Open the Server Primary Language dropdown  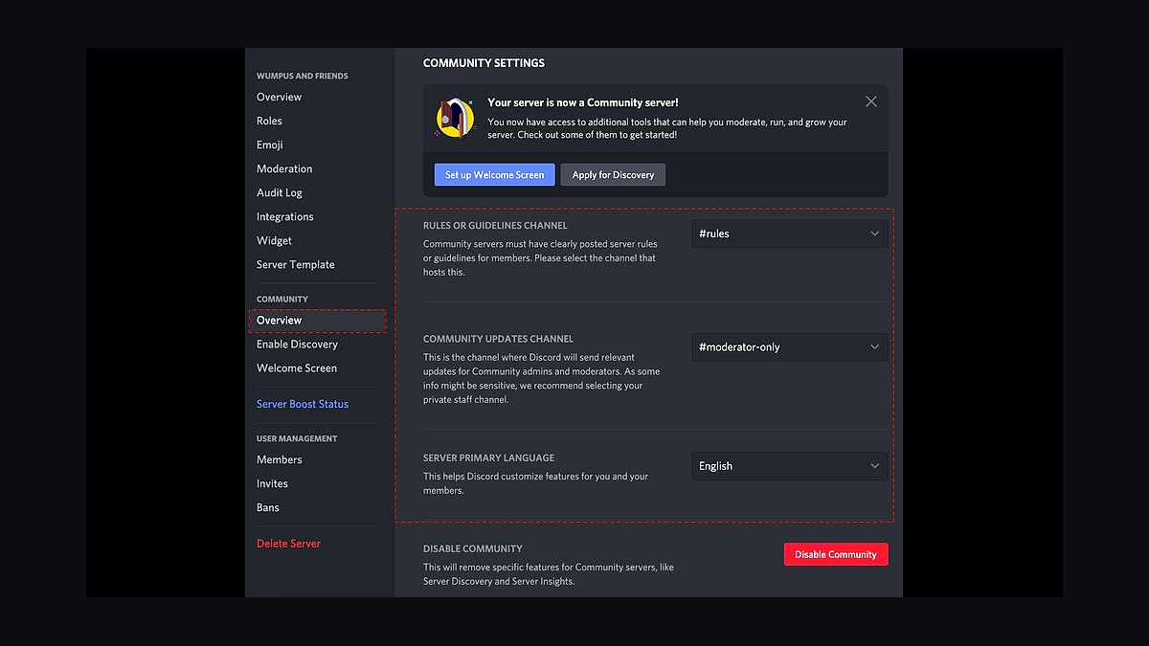790,466
